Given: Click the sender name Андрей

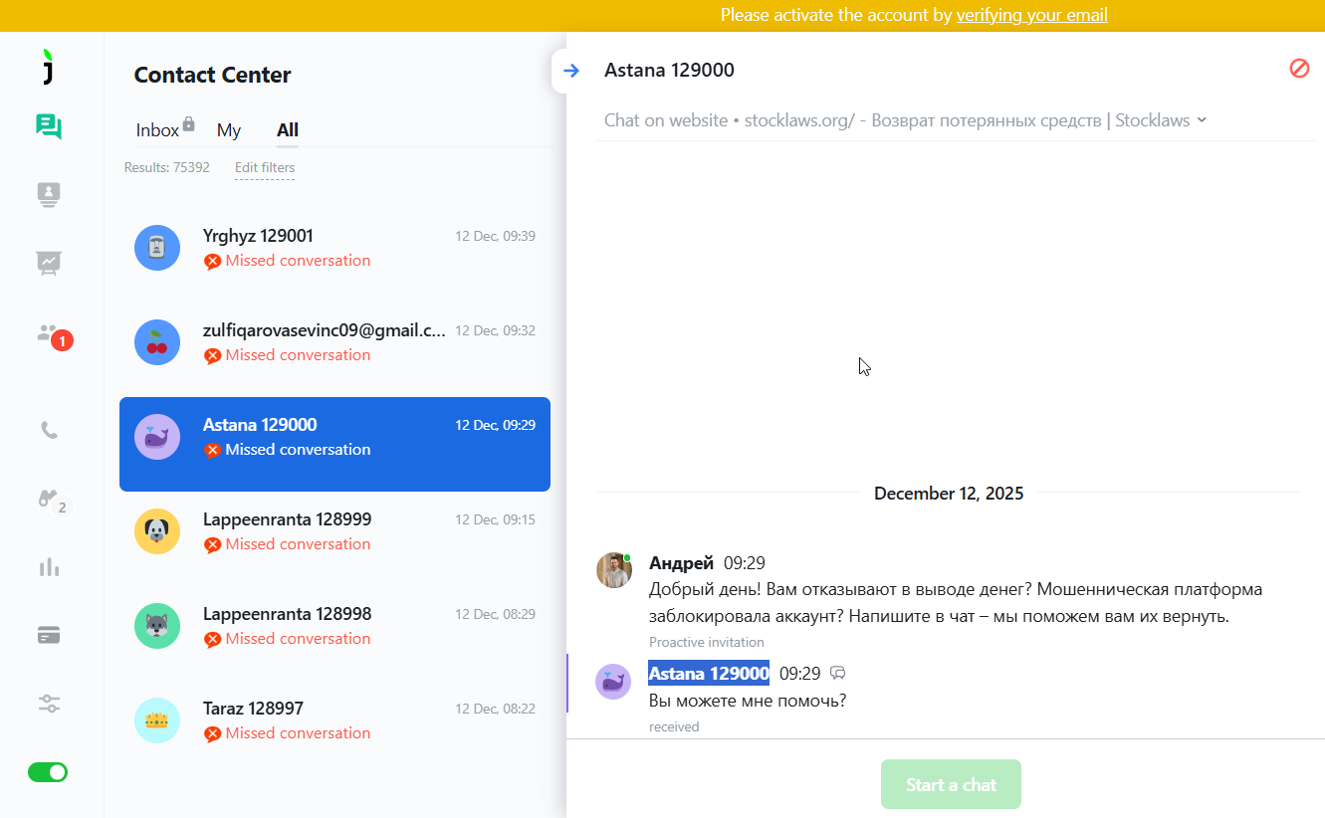Looking at the screenshot, I should point(681,563).
